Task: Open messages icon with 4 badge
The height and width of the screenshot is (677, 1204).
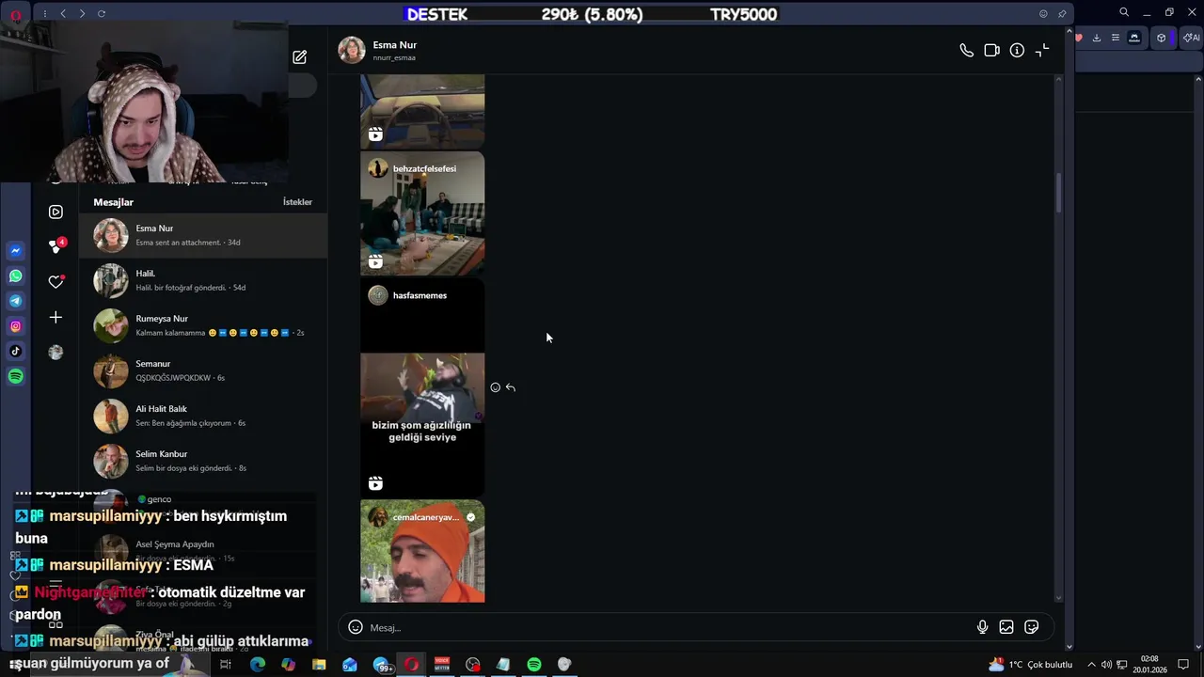Action: click(x=55, y=245)
